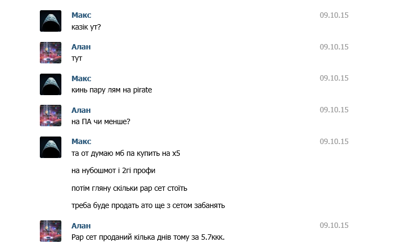This screenshot has width=393, height=251.
Task: Click the Макс name above "та от думаю"
Action: 81,141
